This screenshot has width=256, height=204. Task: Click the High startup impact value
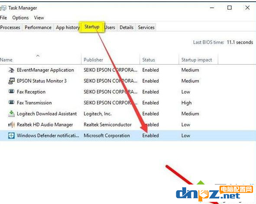click(186, 103)
